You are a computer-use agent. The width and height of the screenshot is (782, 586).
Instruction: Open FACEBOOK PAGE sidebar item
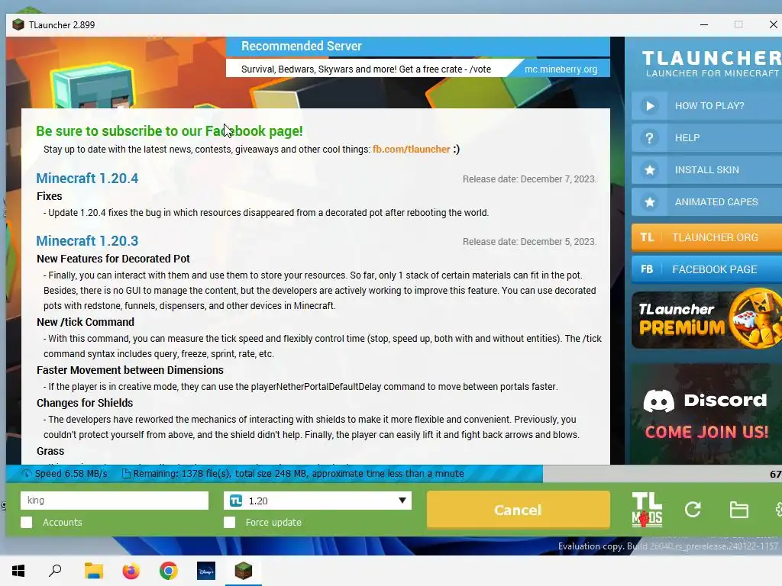tap(706, 269)
